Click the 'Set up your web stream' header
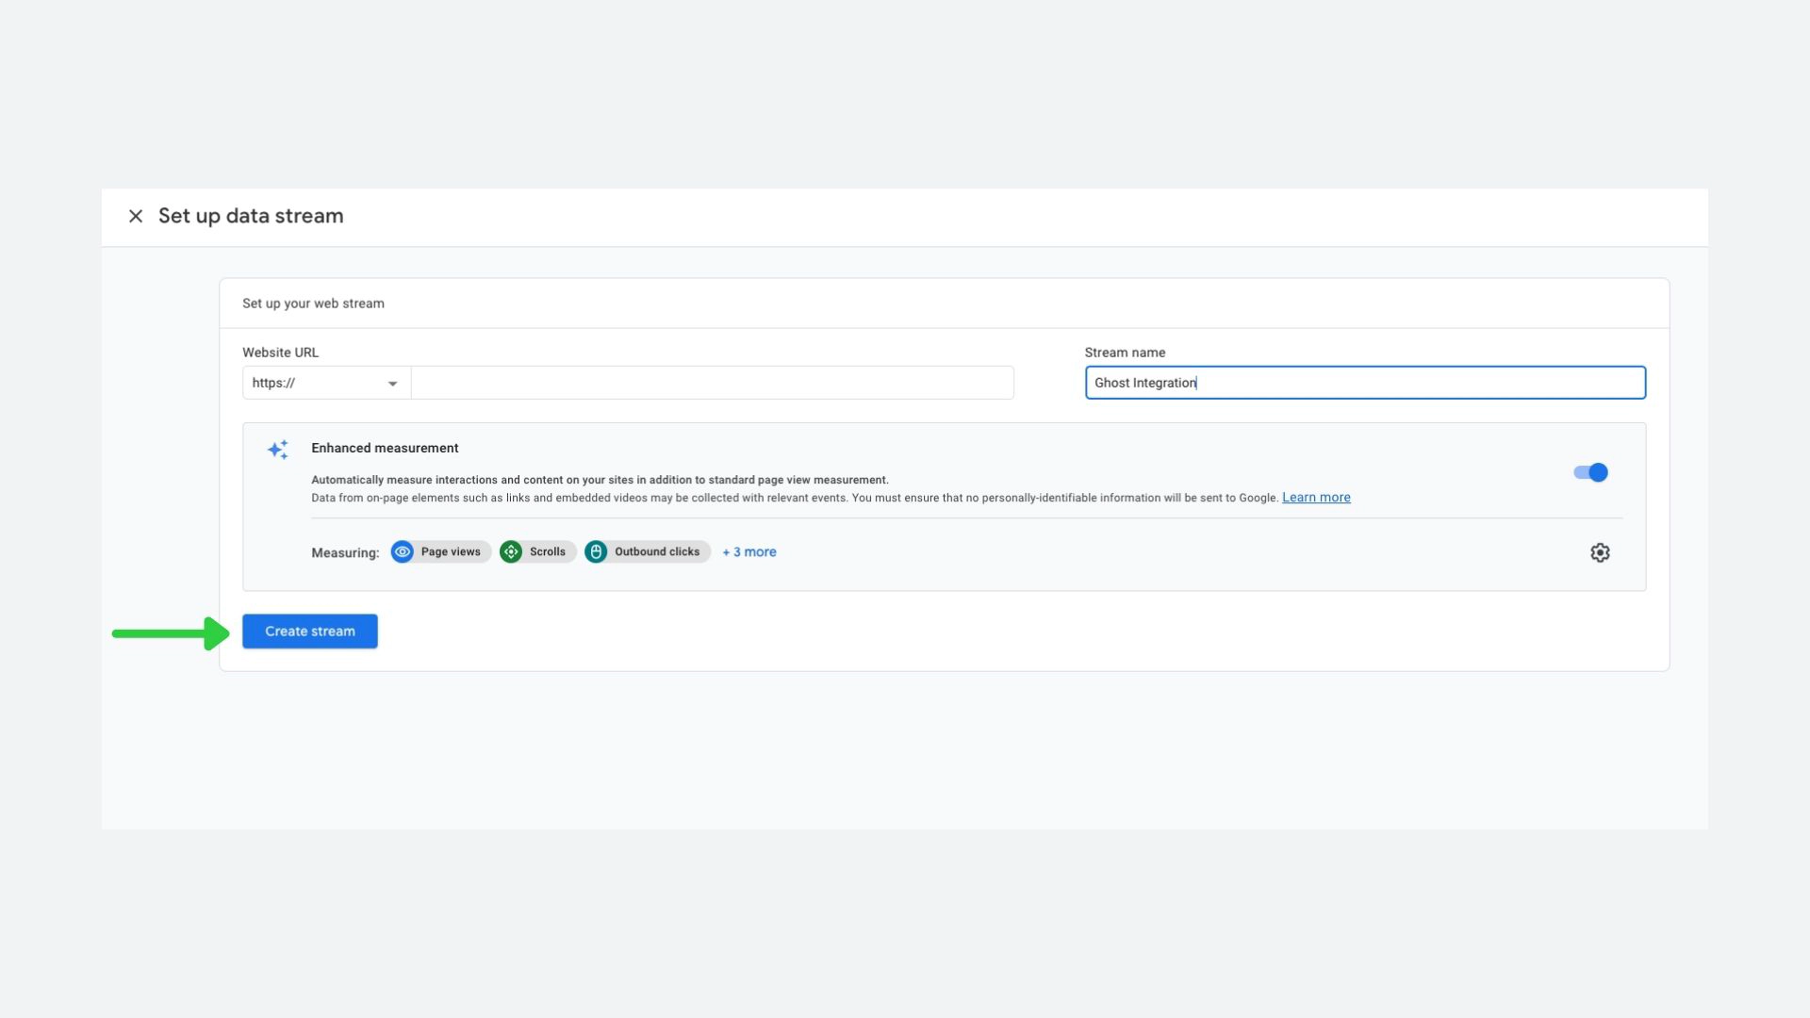Screen dimensions: 1810x1018 313,304
